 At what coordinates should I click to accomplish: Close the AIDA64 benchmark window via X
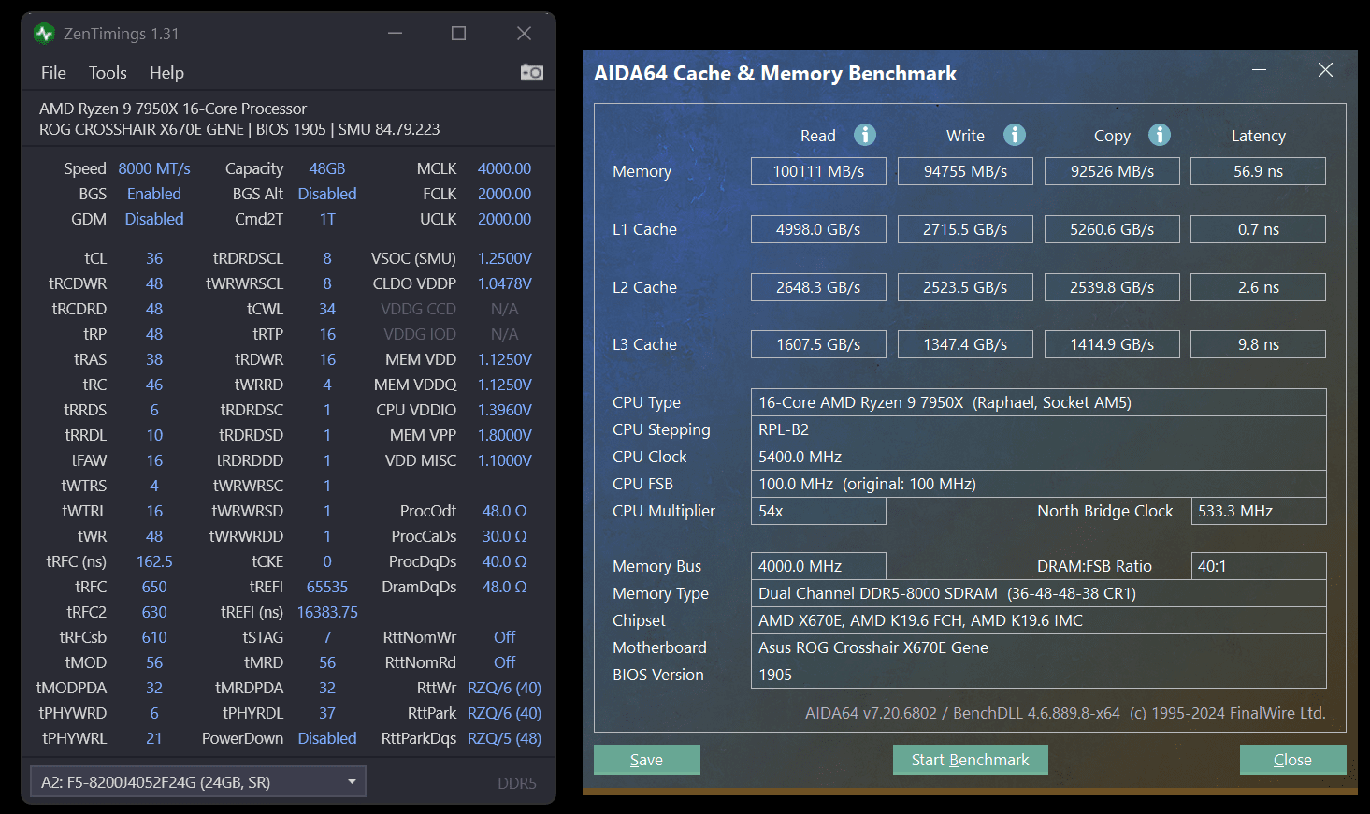click(x=1325, y=70)
